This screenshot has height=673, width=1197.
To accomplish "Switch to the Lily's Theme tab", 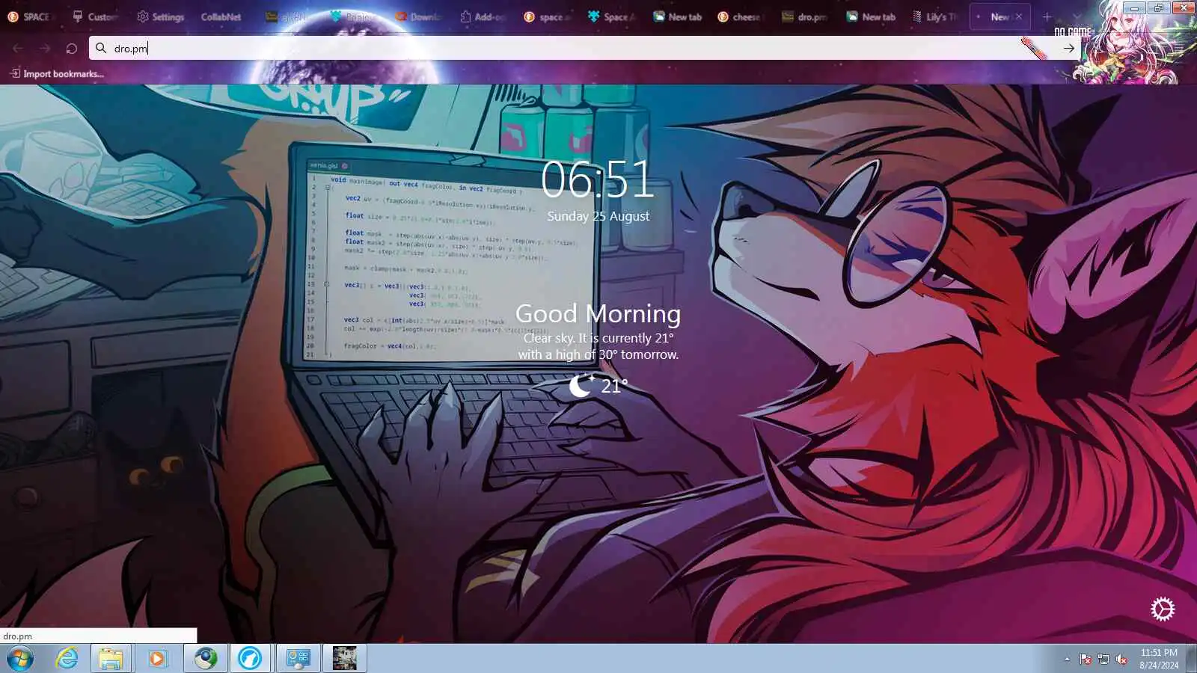I will (935, 16).
